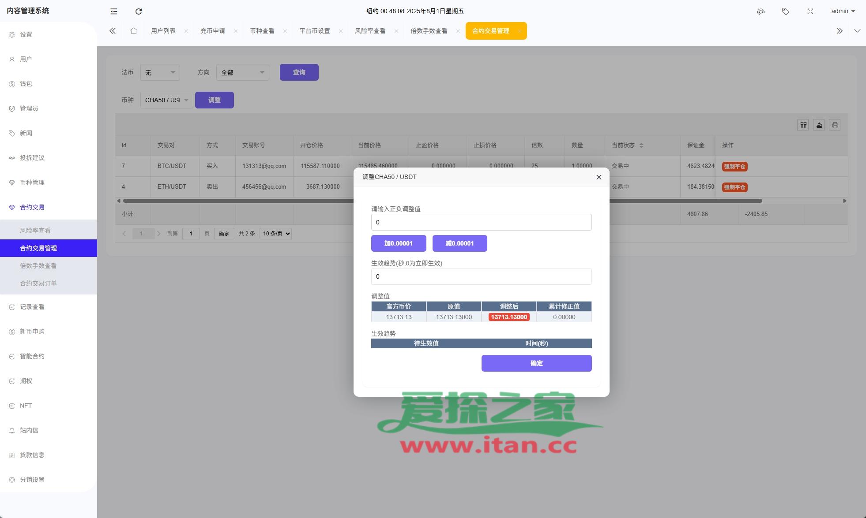Export table data icon

click(819, 125)
